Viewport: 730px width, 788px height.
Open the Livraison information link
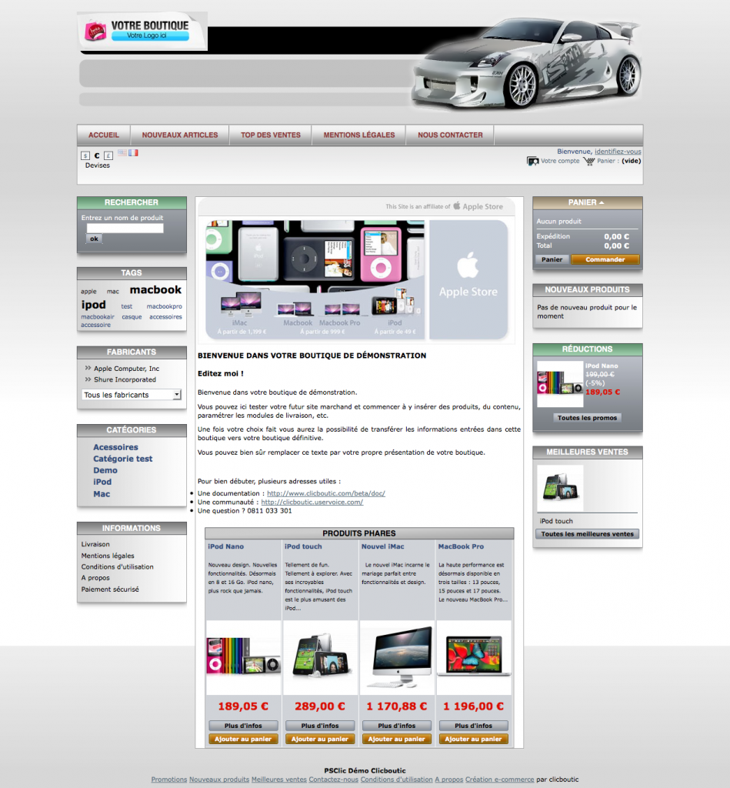coord(95,544)
